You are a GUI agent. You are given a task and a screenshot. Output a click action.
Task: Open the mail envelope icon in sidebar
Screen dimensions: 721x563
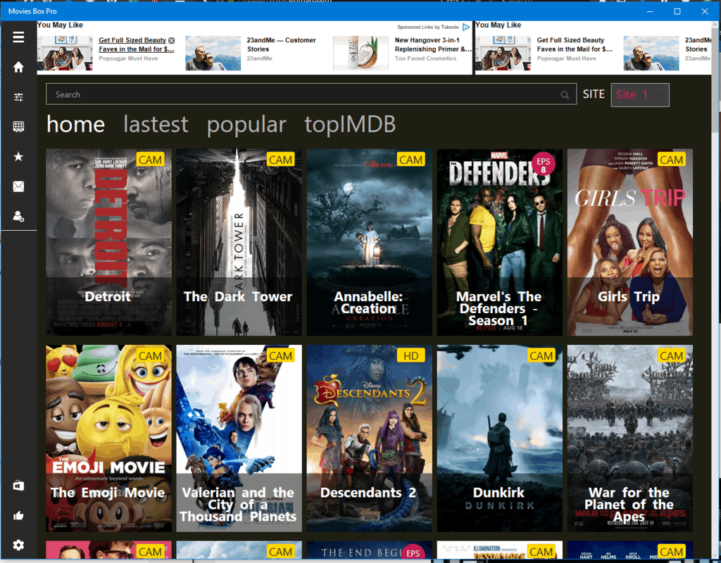(x=18, y=186)
